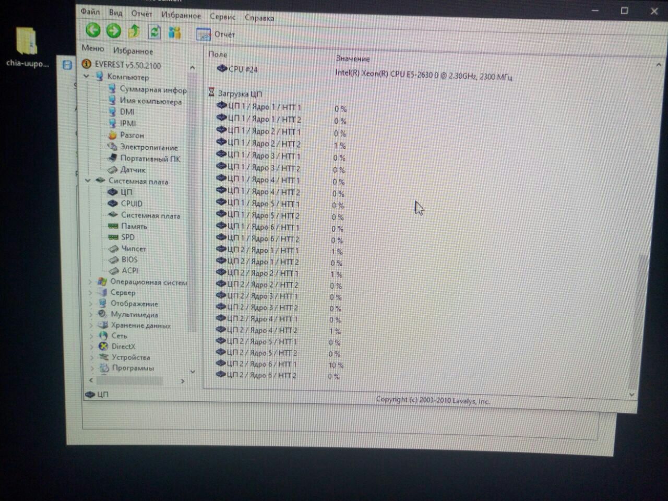Click the Устройства item icon

point(104,357)
